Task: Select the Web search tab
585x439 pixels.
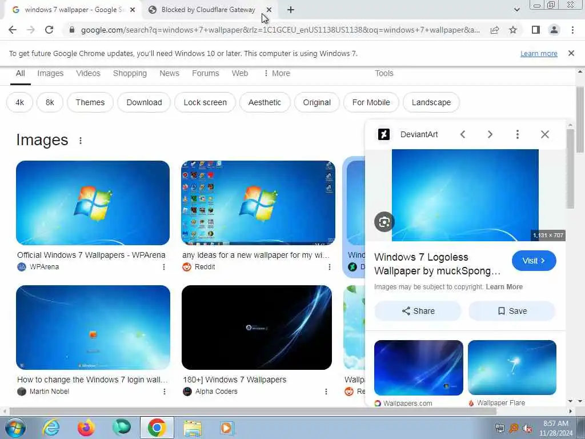Action: click(240, 74)
